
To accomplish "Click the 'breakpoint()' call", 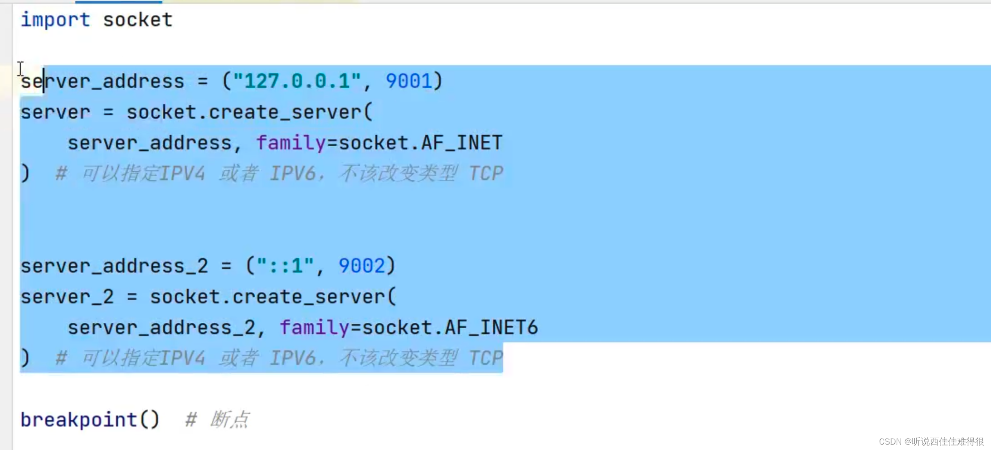I will [x=90, y=420].
